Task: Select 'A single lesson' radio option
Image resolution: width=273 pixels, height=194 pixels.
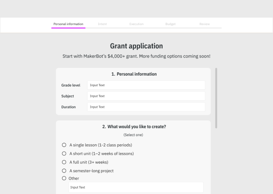Action: (64, 145)
